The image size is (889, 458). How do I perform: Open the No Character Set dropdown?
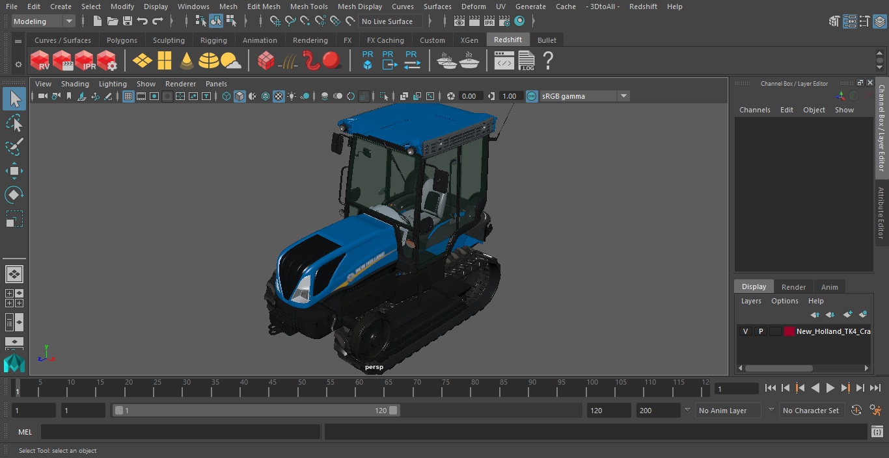(811, 411)
